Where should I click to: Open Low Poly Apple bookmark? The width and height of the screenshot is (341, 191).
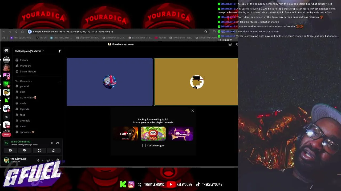pos(61,38)
